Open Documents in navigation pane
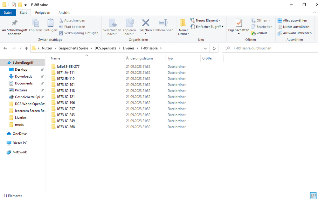Image resolution: width=318 pixels, height=199 pixels. [24, 83]
